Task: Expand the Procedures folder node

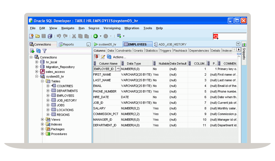Action: click(x=42, y=134)
